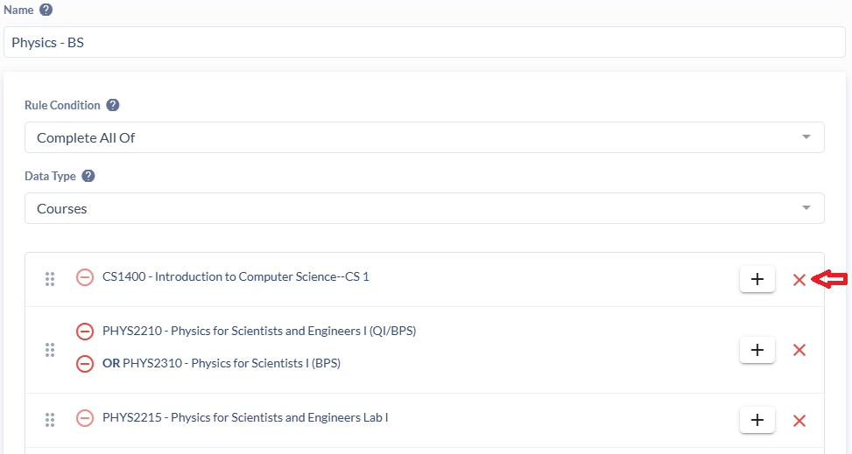The width and height of the screenshot is (852, 454).
Task: Remove CS1400 course with minus icon
Action: [x=85, y=277]
